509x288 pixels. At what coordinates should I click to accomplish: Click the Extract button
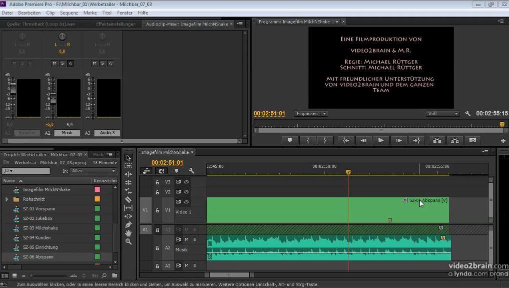point(455,140)
